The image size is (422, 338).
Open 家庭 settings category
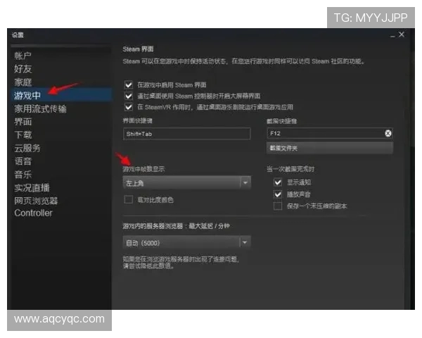click(x=23, y=82)
